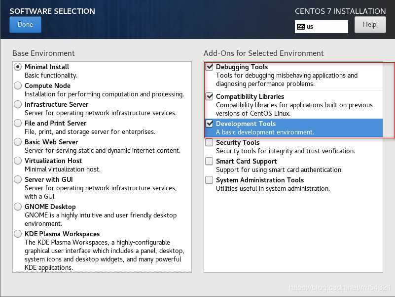Click the us keyboard layout indicator
Screen dimensions: 395x297
click(x=321, y=27)
